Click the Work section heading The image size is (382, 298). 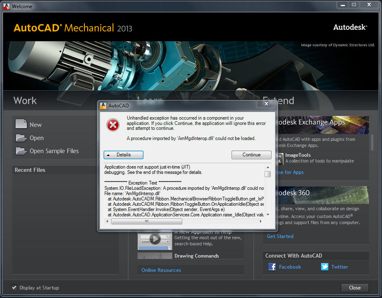[25, 101]
